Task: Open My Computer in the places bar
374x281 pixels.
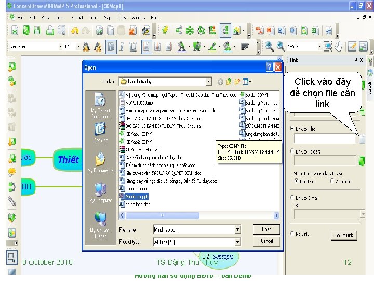Action: 100,193
